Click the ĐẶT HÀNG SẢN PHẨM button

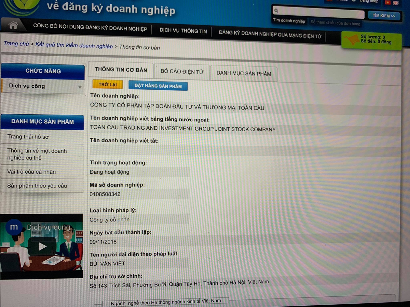(x=158, y=86)
